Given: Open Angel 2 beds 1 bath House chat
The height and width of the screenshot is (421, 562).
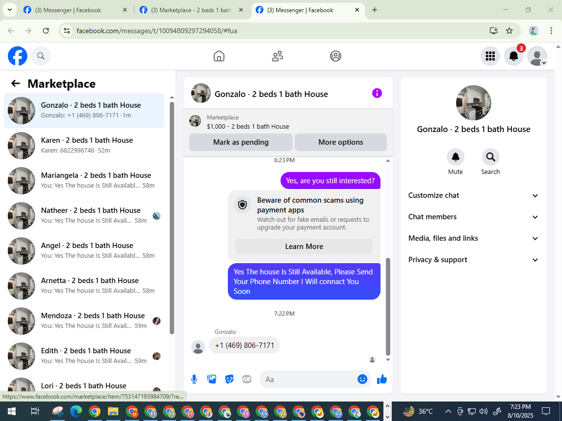Looking at the screenshot, I should point(84,250).
